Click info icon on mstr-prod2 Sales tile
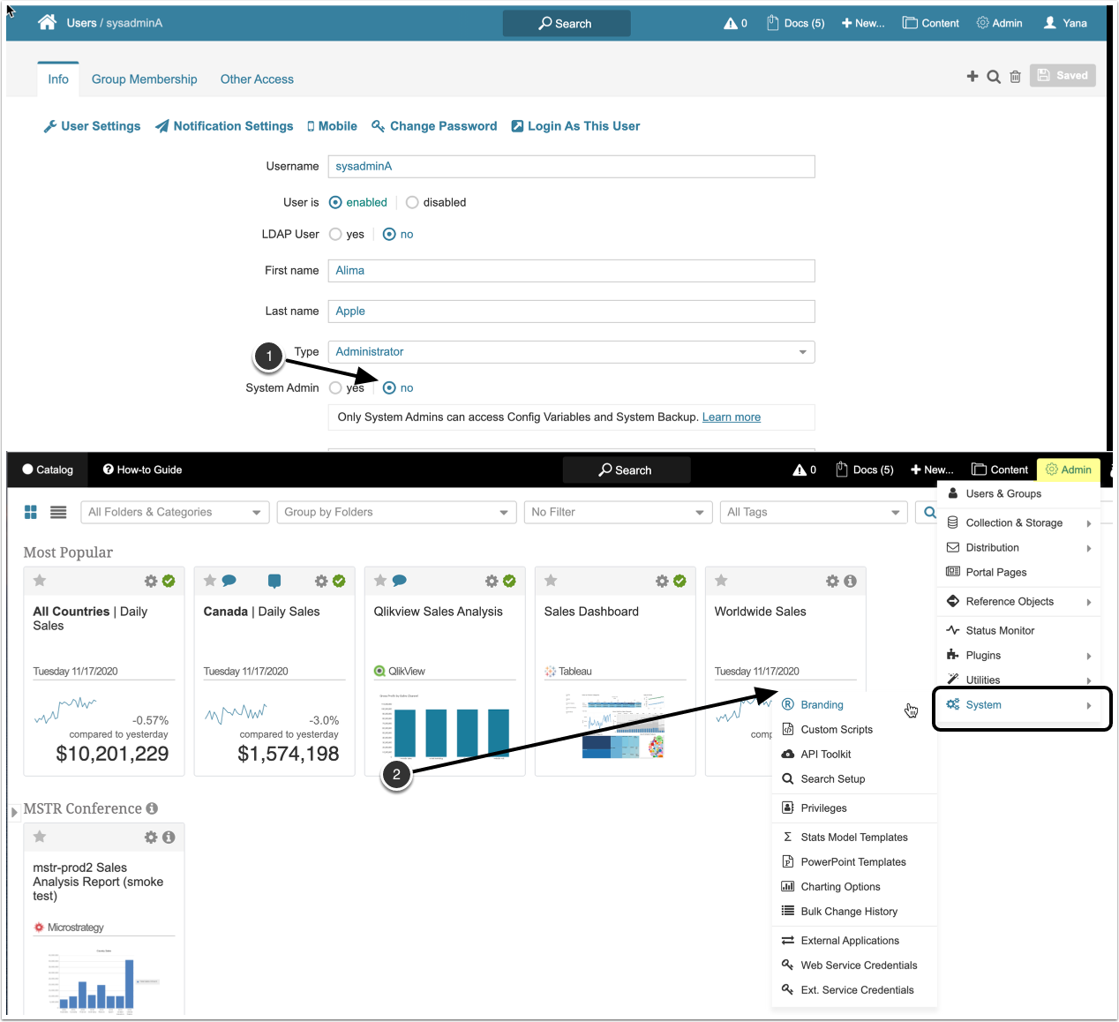 pyautogui.click(x=169, y=837)
